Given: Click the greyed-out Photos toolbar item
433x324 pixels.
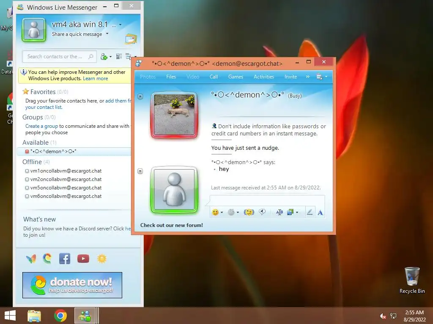Looking at the screenshot, I should pos(148,77).
